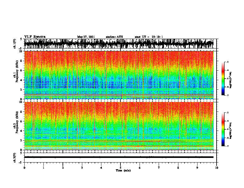Click time axis tick label "2"

coord(63,168)
